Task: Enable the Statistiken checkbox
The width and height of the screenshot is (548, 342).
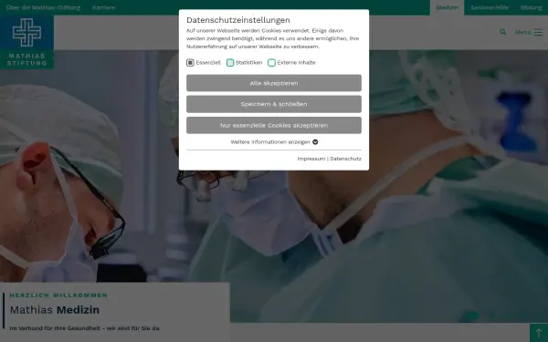Action: point(230,62)
